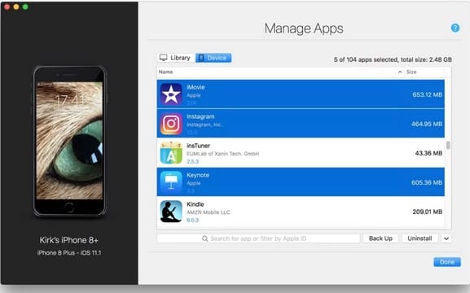This screenshot has width=470, height=293.
Task: Click the insTuner version 2.5.3 link
Action: pos(192,161)
